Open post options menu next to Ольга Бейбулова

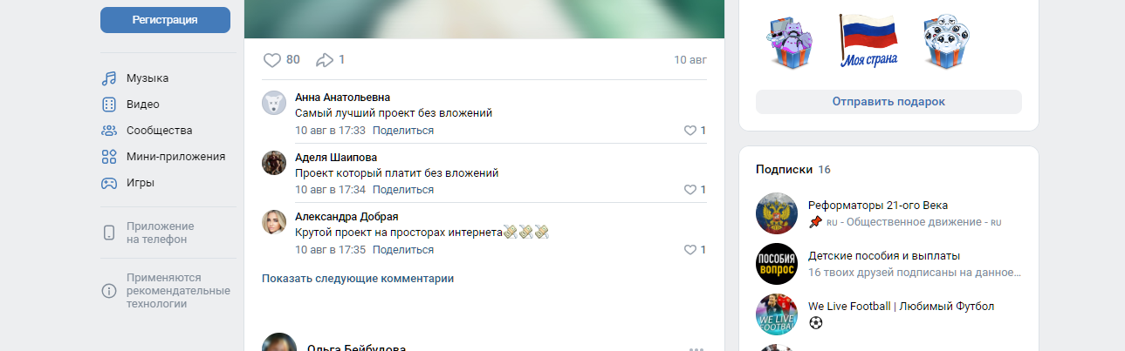pyautogui.click(x=696, y=348)
